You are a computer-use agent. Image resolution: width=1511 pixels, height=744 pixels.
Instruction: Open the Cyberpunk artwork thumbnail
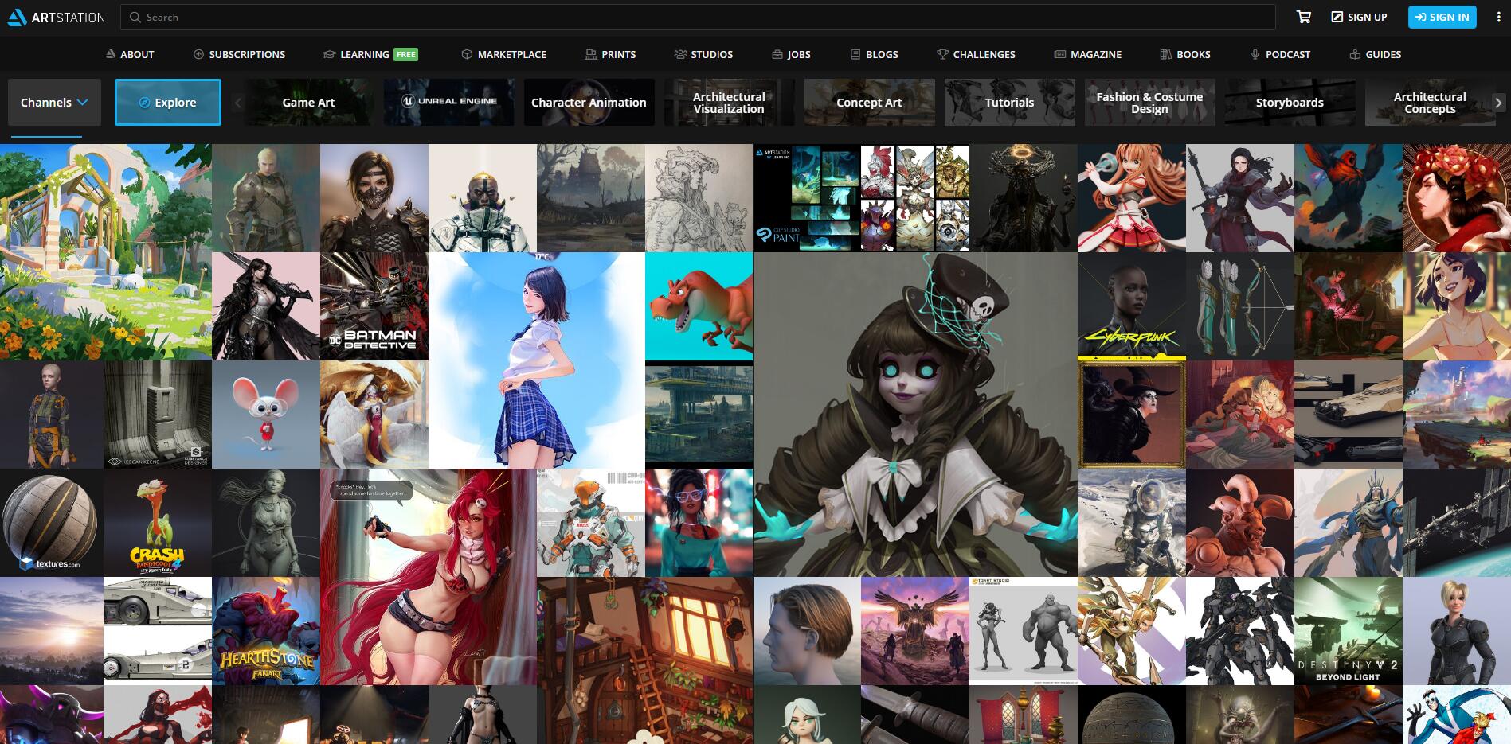pyautogui.click(x=1132, y=306)
